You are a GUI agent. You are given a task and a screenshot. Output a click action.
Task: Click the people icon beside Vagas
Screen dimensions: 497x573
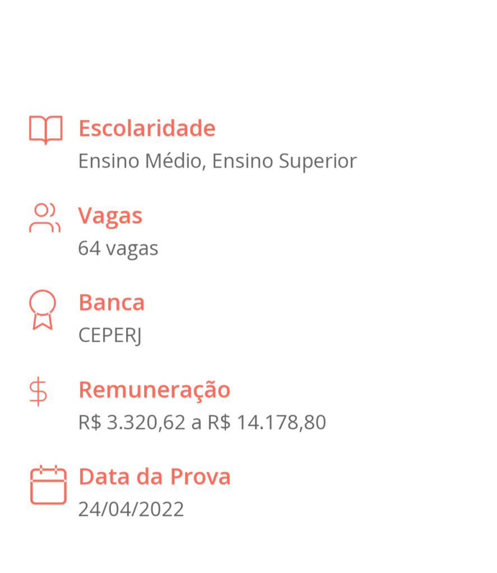[45, 218]
